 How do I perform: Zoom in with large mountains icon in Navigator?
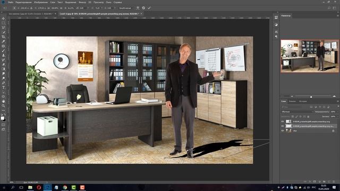pos(334,96)
